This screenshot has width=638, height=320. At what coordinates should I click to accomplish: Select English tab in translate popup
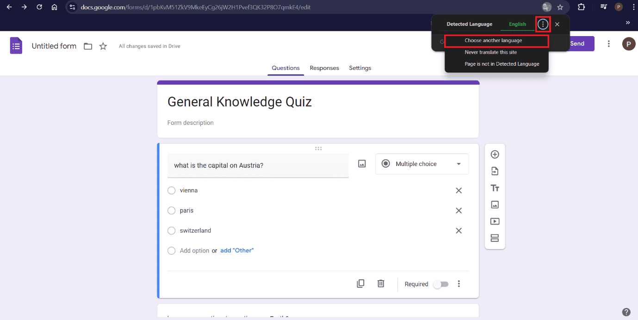point(517,24)
